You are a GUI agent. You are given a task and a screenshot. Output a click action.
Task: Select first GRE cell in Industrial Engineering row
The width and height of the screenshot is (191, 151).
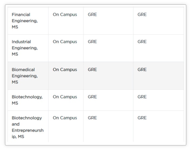pos(92,42)
